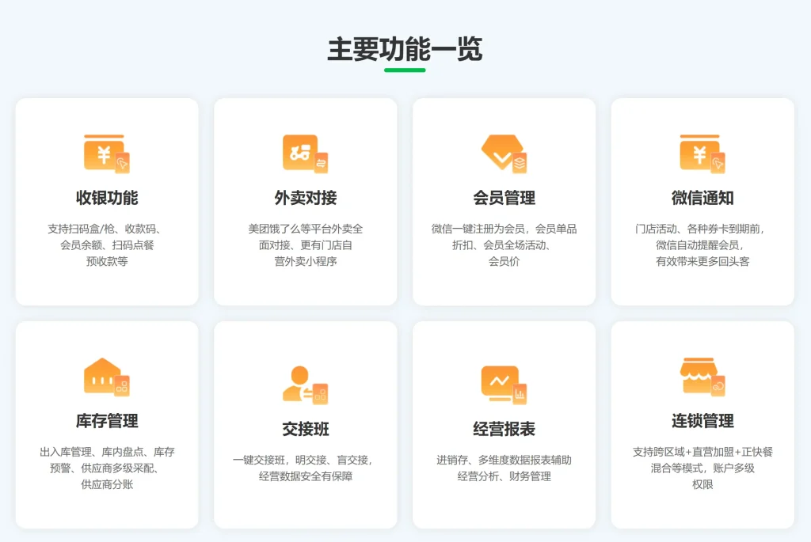811x542 pixels.
Task: Select the 会员管理 title text
Action: [x=504, y=198]
